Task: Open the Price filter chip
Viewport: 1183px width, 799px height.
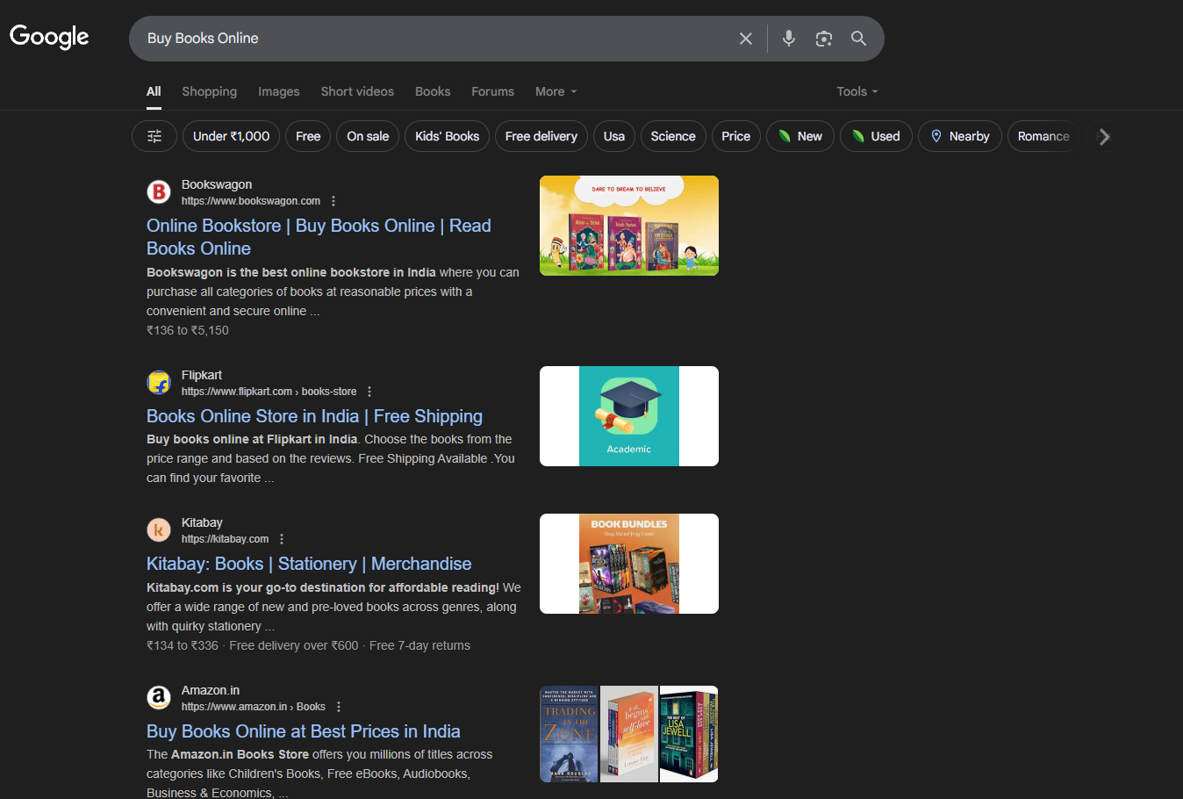Action: tap(736, 136)
